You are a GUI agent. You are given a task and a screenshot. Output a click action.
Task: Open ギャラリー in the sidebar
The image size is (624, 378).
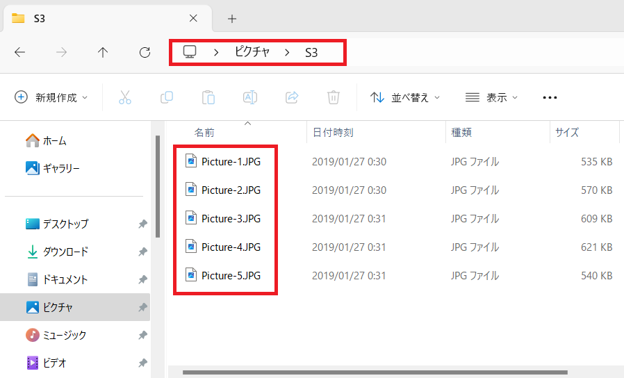pyautogui.click(x=61, y=168)
